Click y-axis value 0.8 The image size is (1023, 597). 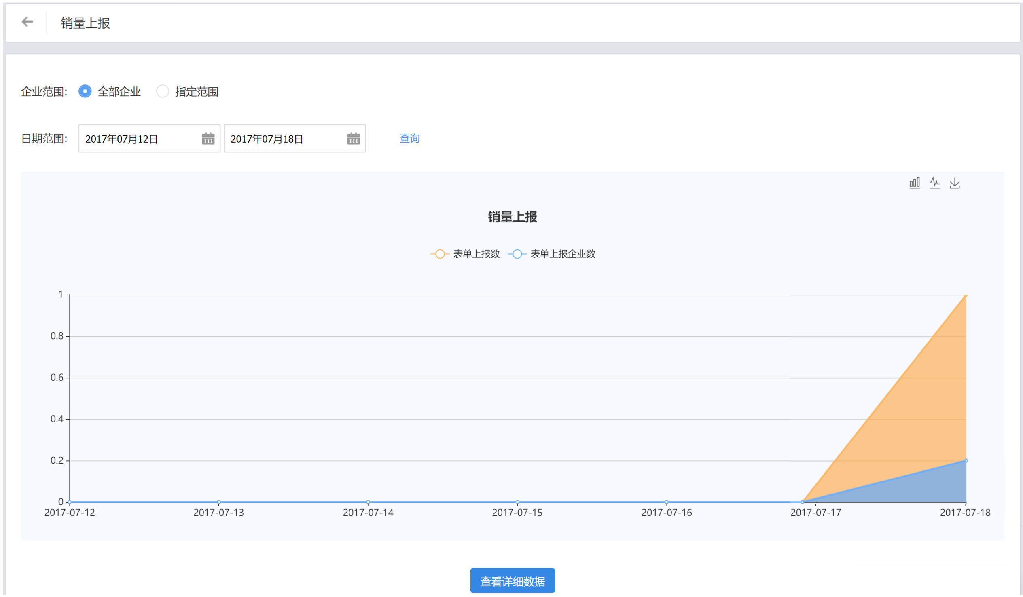[57, 336]
